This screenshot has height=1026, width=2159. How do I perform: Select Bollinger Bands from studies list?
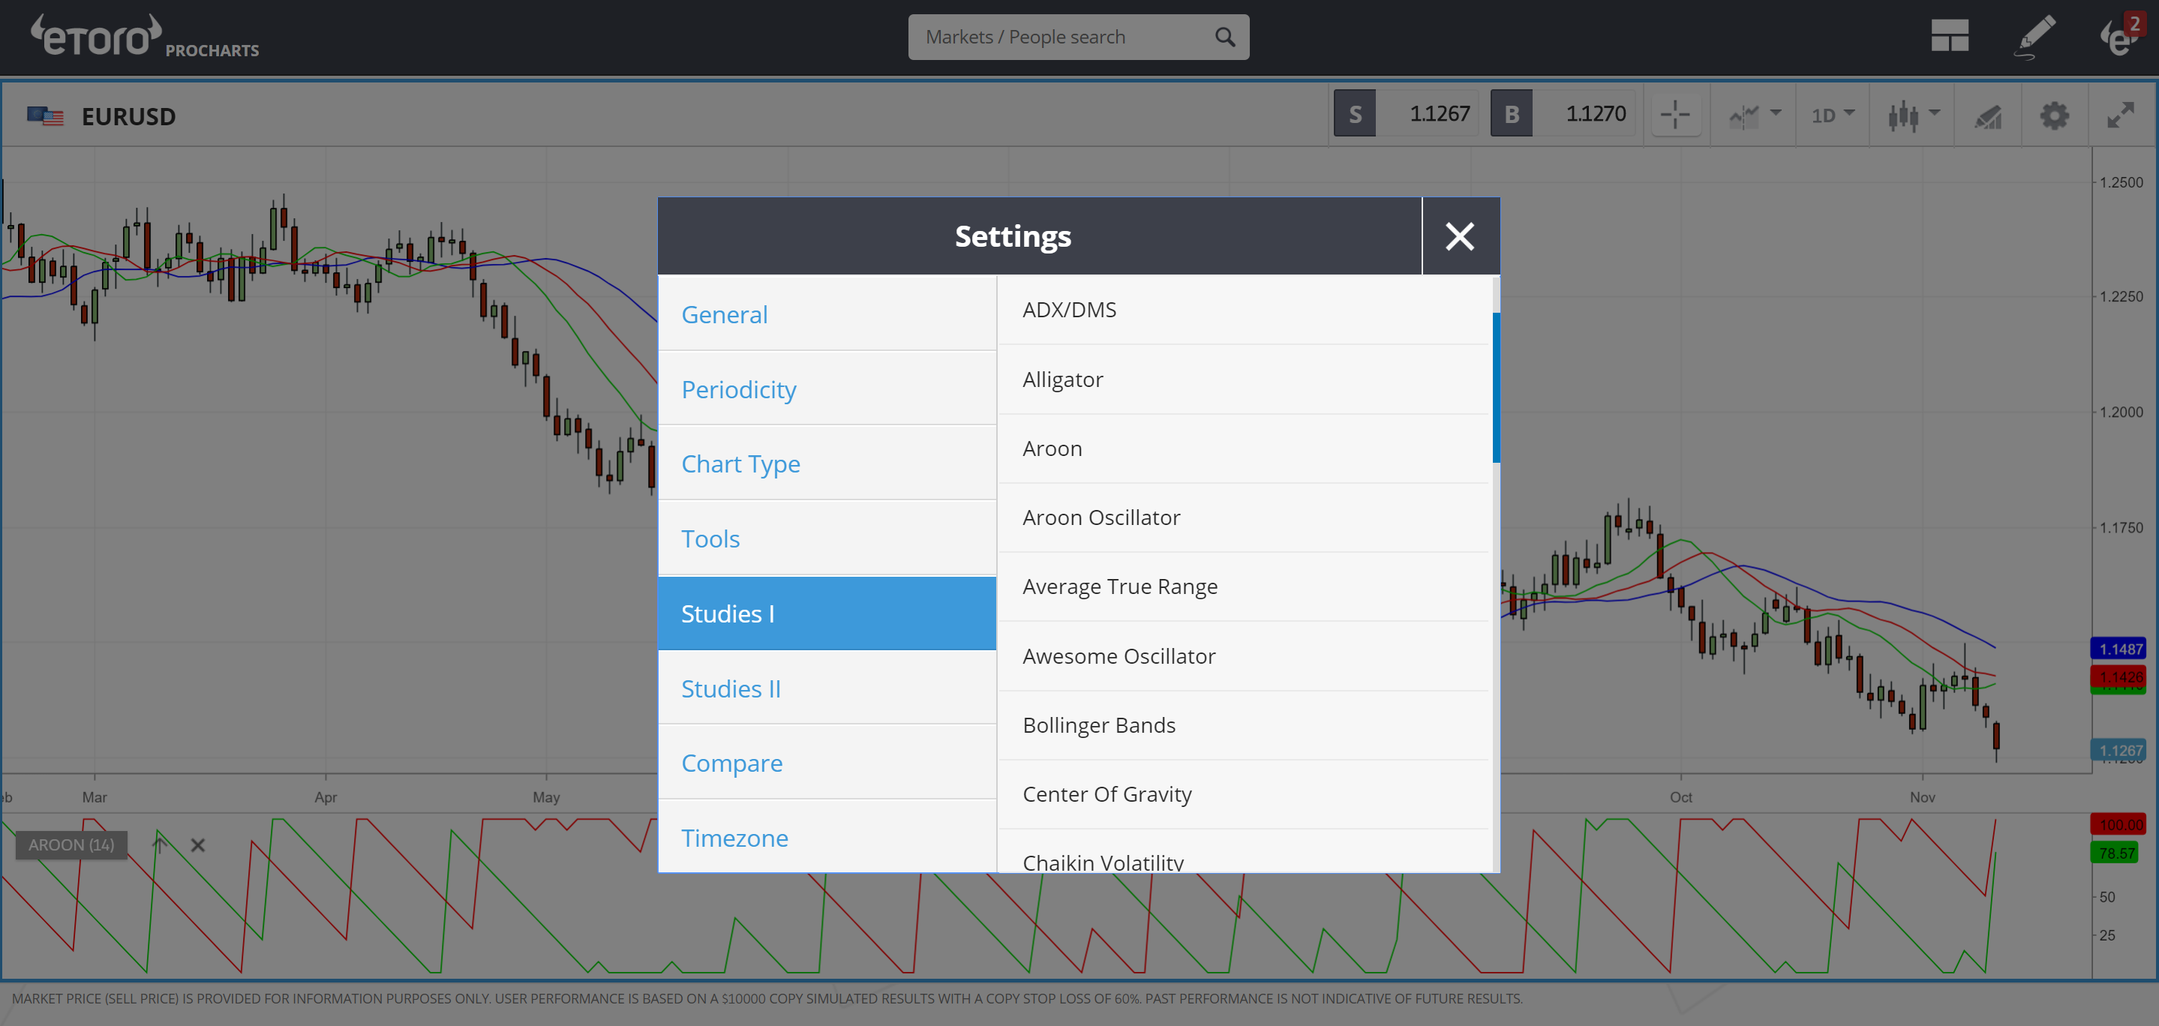tap(1098, 725)
